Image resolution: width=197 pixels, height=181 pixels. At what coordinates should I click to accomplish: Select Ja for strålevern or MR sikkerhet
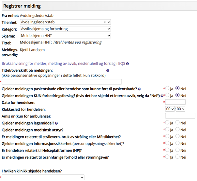click(167, 136)
